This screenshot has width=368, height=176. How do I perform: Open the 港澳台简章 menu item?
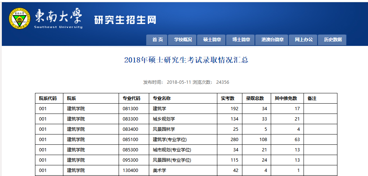coord(272,40)
